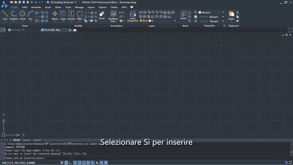Click the settings gear icon in status bar
The height and width of the screenshot is (165, 293).
(286, 163)
